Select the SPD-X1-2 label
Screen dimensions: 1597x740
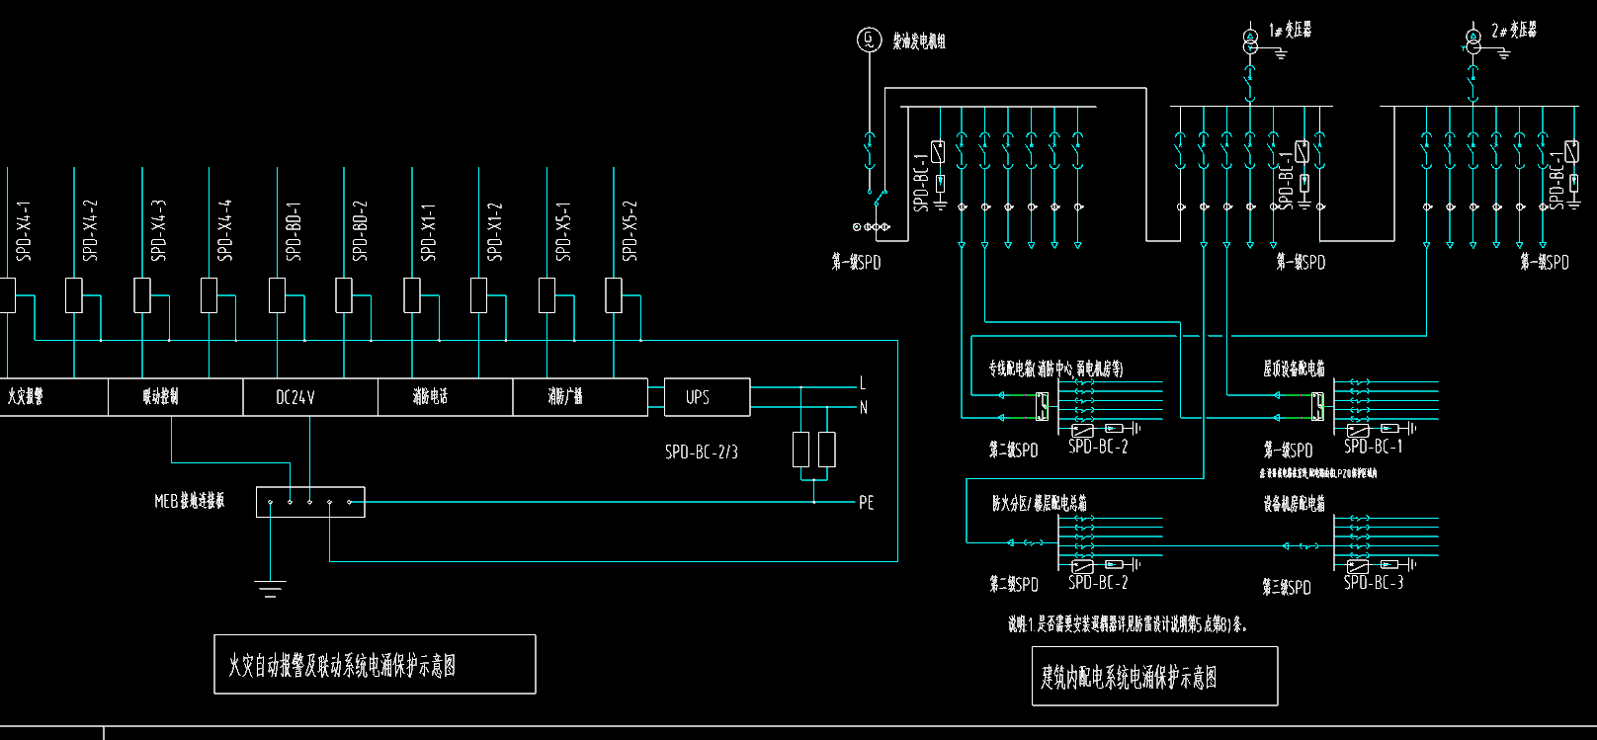click(x=495, y=231)
